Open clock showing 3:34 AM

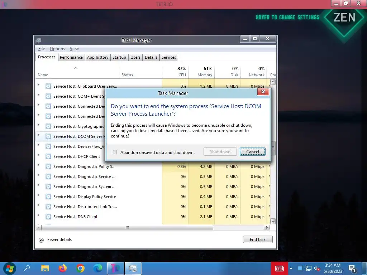click(x=333, y=268)
